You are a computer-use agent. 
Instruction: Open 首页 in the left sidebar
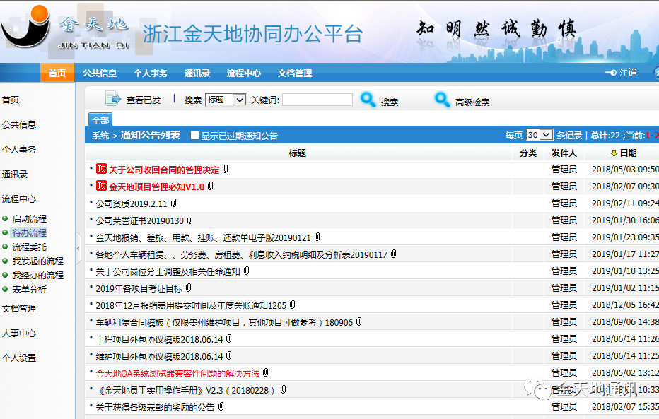tap(11, 100)
